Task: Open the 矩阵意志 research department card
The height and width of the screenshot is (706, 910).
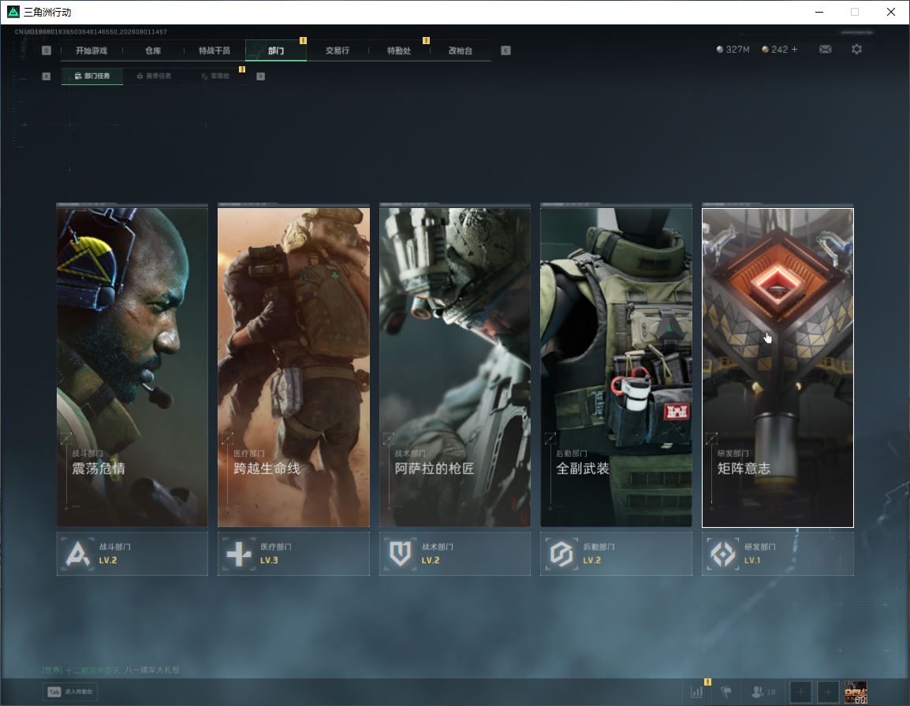Action: tap(778, 367)
